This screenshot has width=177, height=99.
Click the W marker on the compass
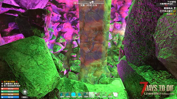point(90,3)
